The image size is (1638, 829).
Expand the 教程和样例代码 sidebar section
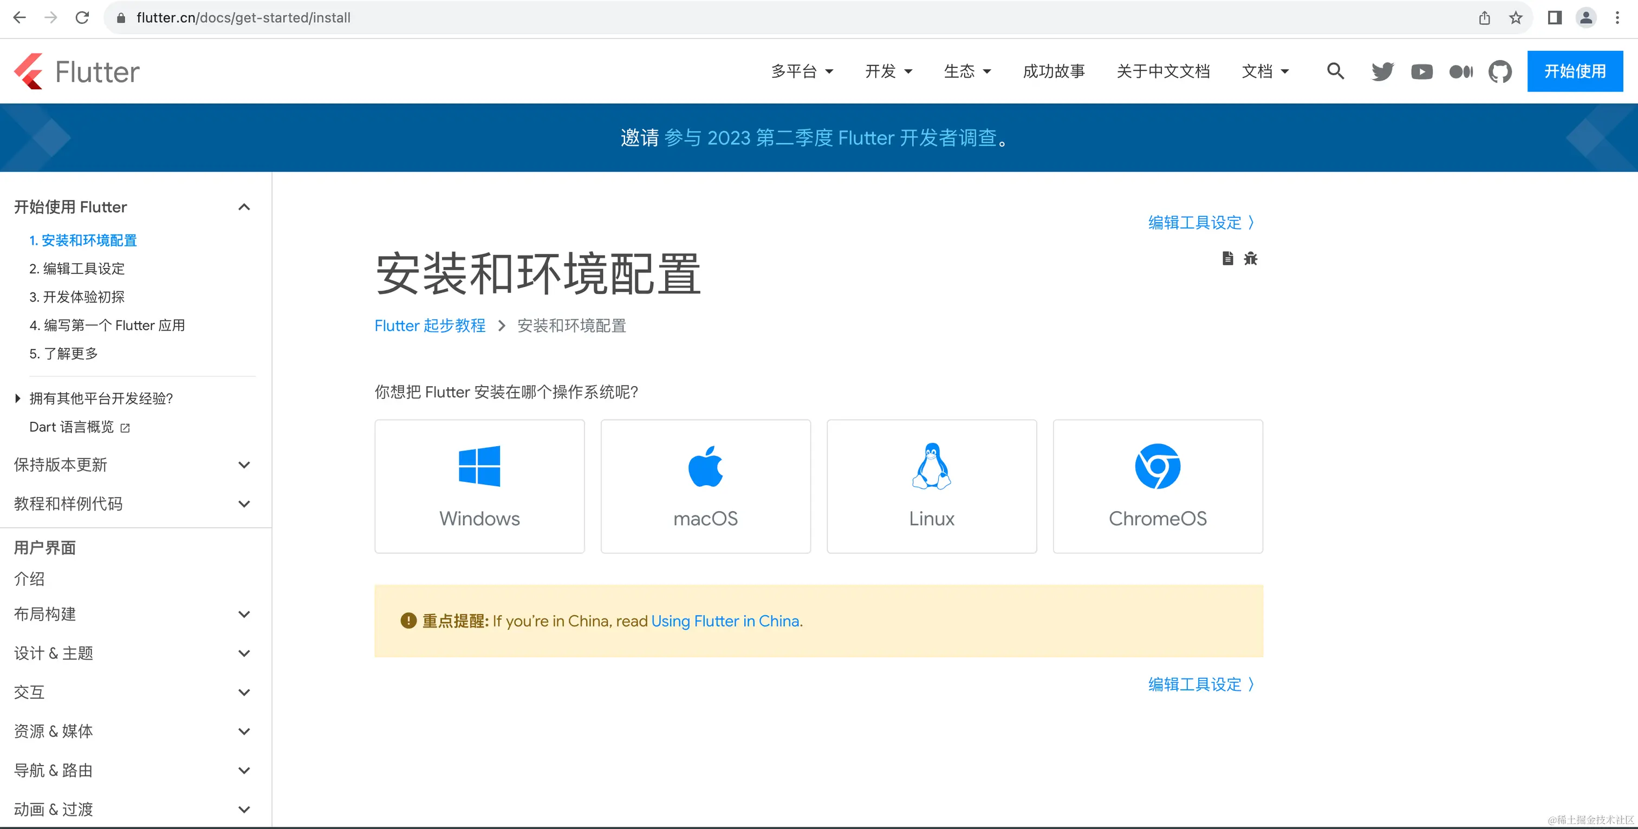tap(244, 504)
